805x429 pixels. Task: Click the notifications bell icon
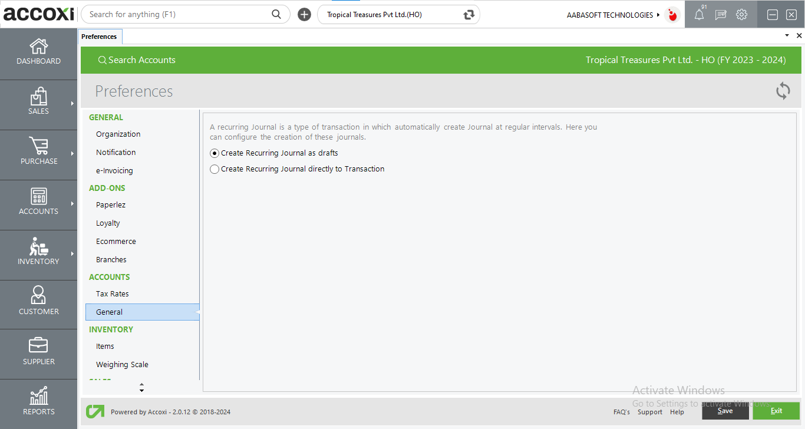point(699,15)
